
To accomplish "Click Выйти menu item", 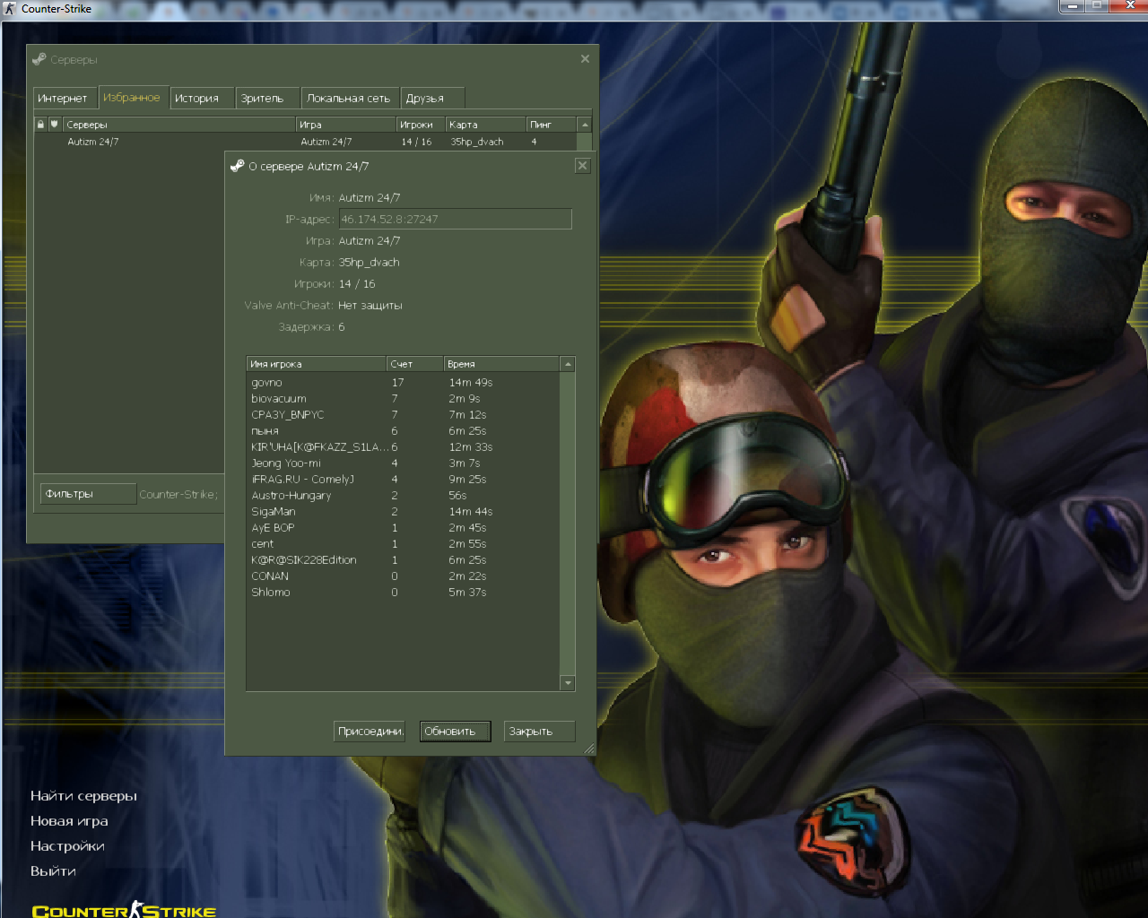I will [x=53, y=871].
